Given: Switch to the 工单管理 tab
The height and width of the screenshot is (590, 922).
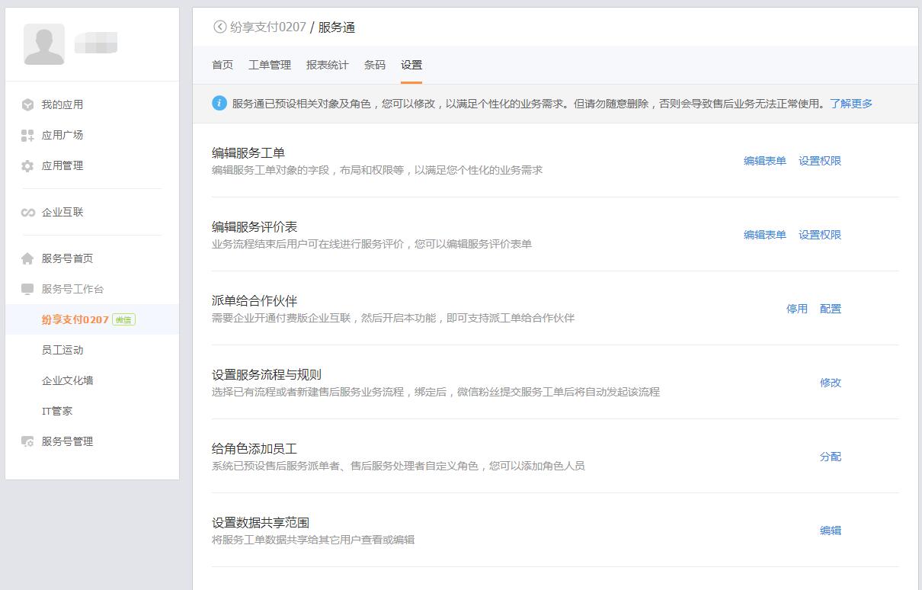Looking at the screenshot, I should point(270,66).
